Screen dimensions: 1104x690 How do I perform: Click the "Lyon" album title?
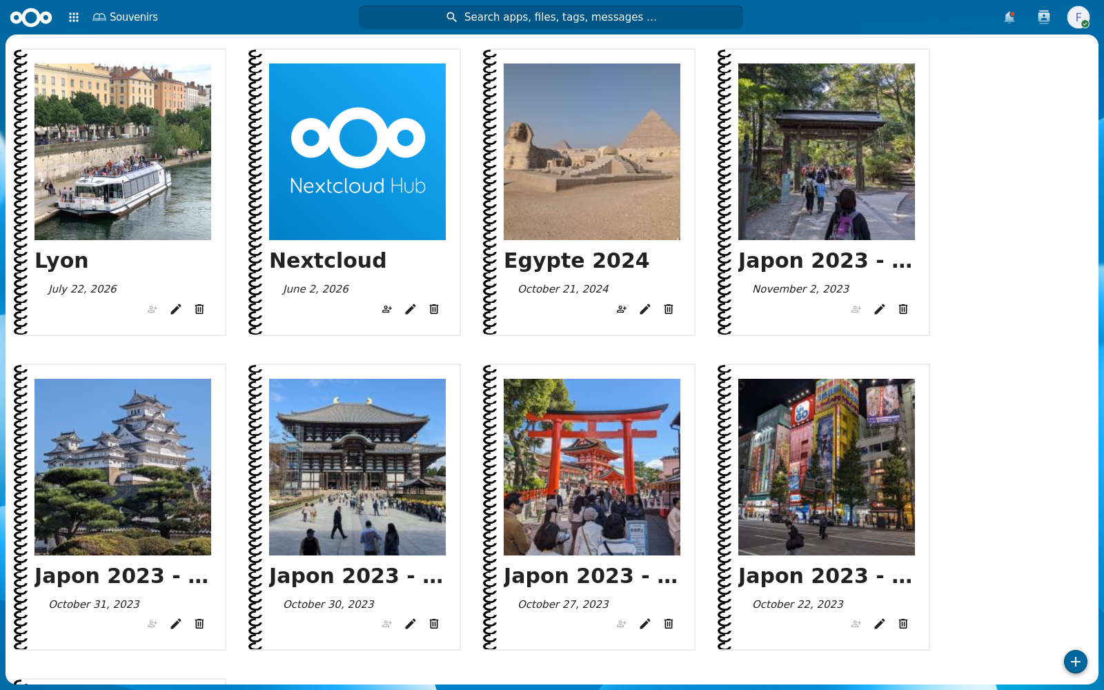click(61, 261)
